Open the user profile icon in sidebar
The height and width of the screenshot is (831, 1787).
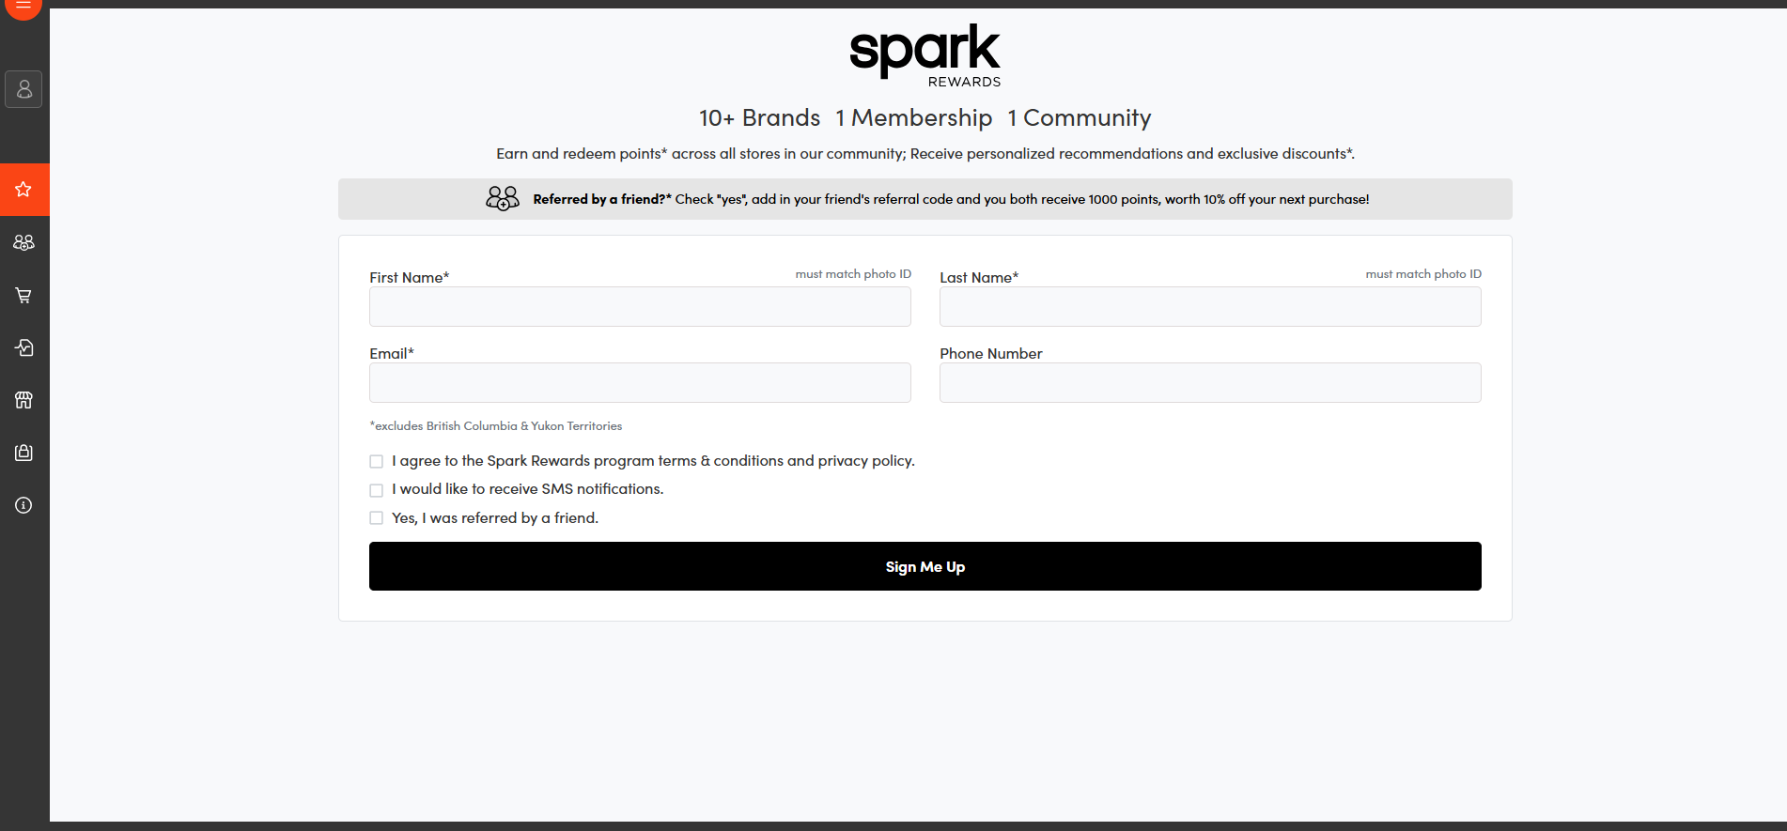[23, 89]
